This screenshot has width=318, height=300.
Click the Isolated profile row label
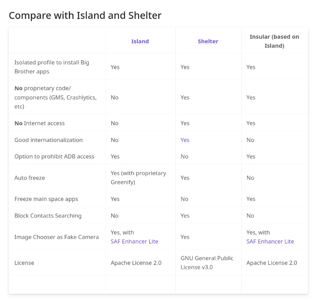pyautogui.click(x=52, y=67)
